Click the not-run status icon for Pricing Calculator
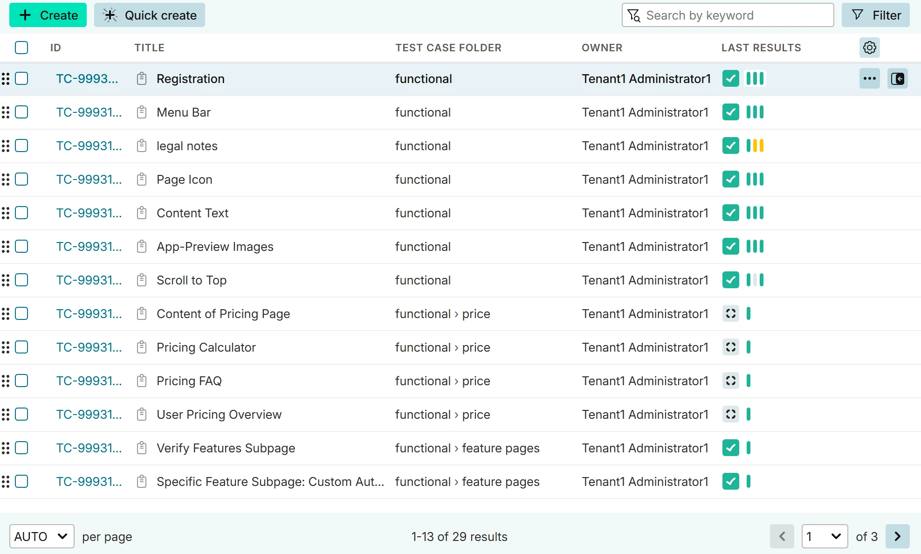Image resolution: width=921 pixels, height=554 pixels. (x=730, y=347)
